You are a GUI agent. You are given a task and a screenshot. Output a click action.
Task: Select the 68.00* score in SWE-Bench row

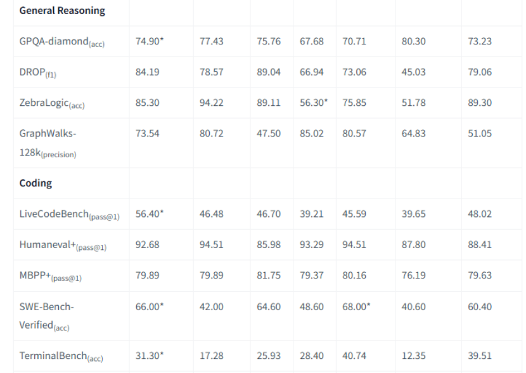click(357, 306)
